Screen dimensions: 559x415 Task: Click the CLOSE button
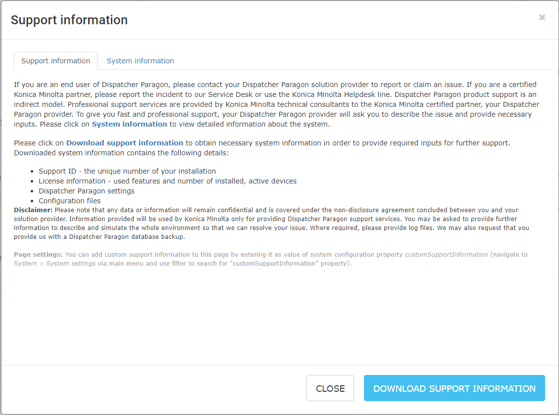tap(330, 388)
